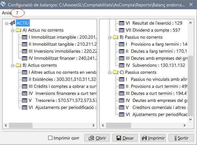
Task: Click table icon of IV Immobilitzat financer
Action: (x=25, y=58)
